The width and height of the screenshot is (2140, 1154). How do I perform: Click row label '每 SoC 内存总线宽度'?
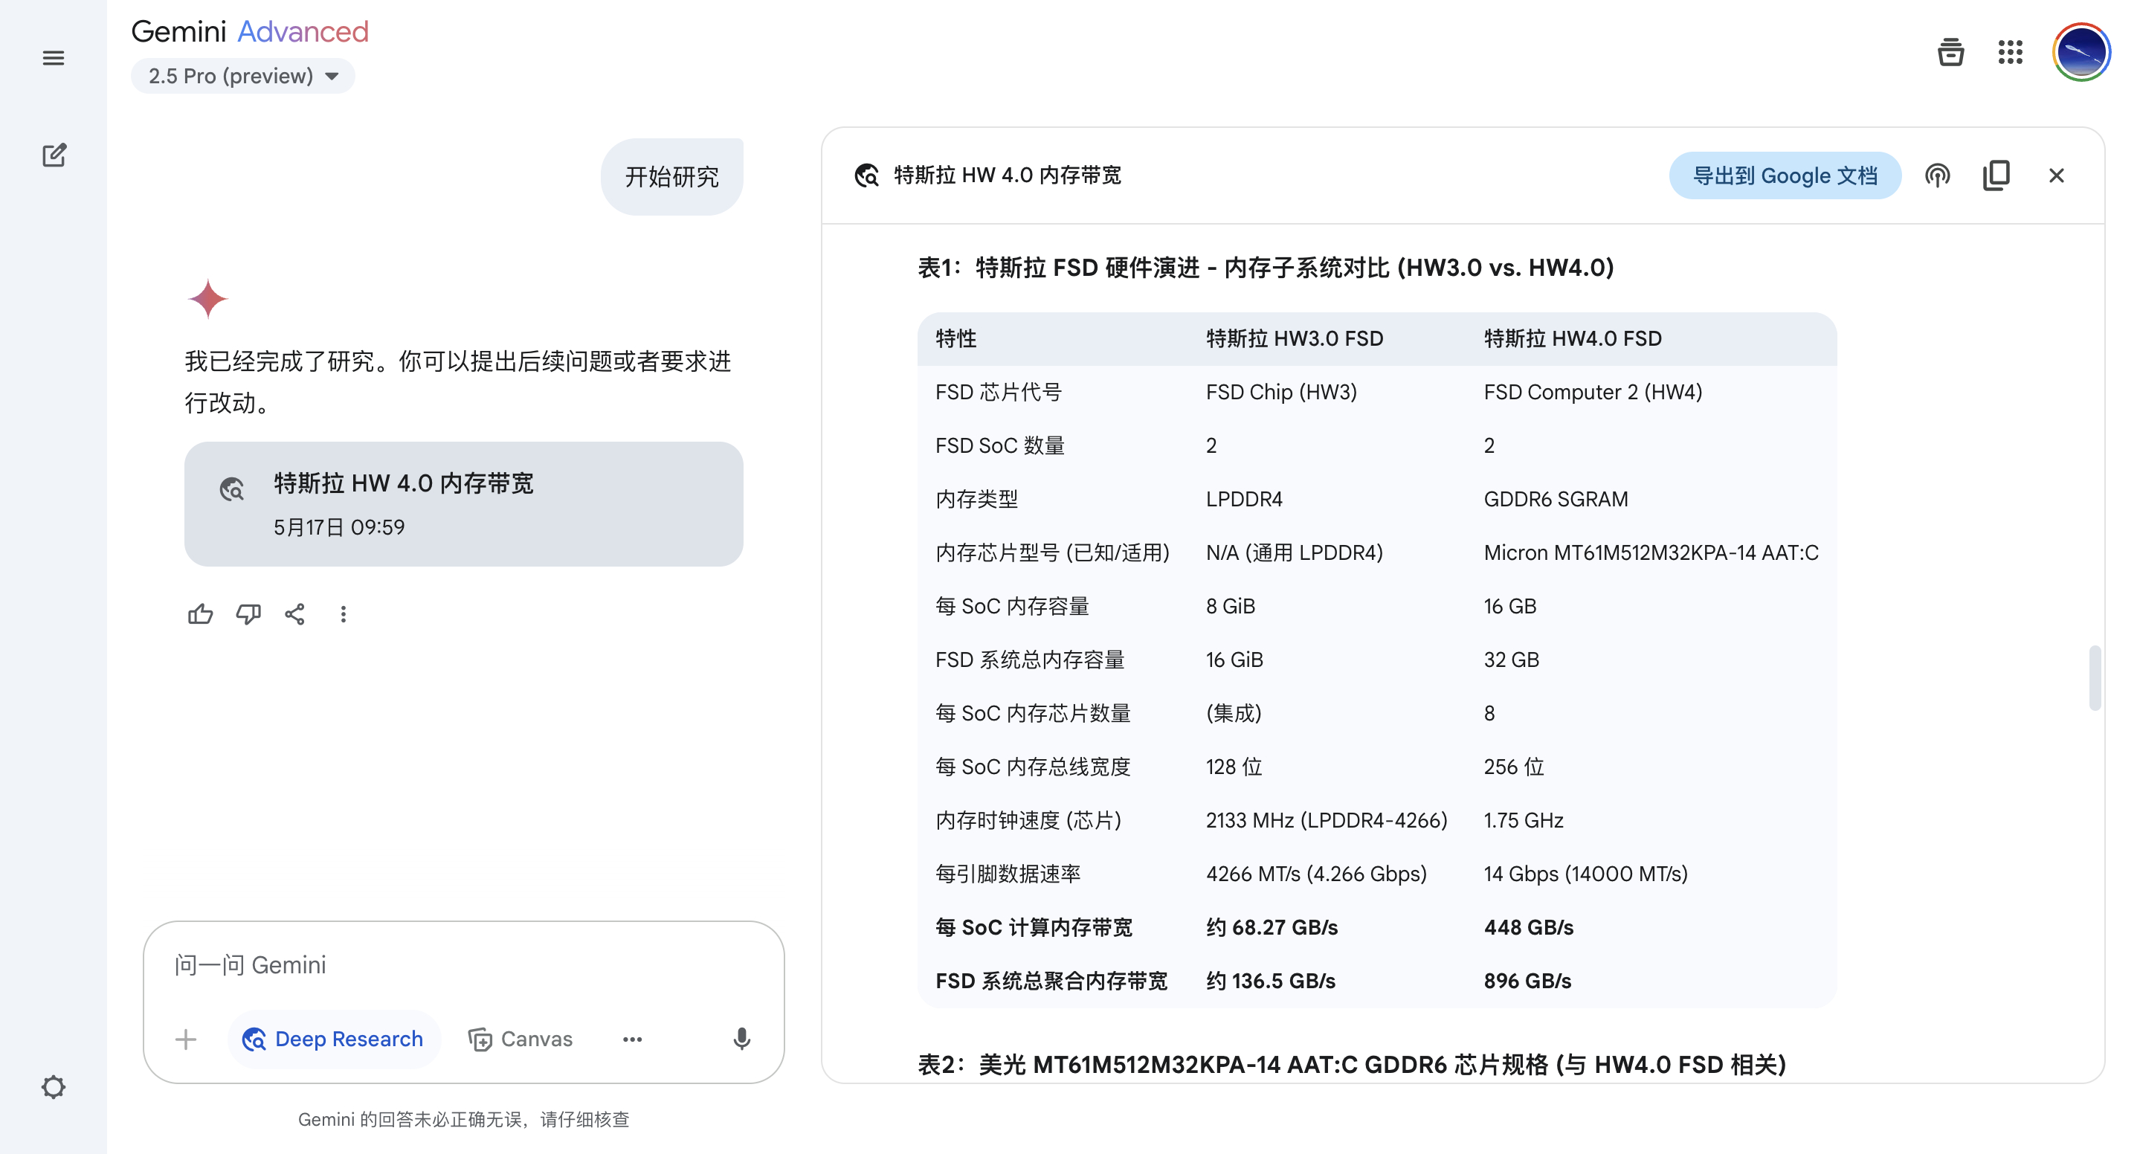[x=1033, y=767]
